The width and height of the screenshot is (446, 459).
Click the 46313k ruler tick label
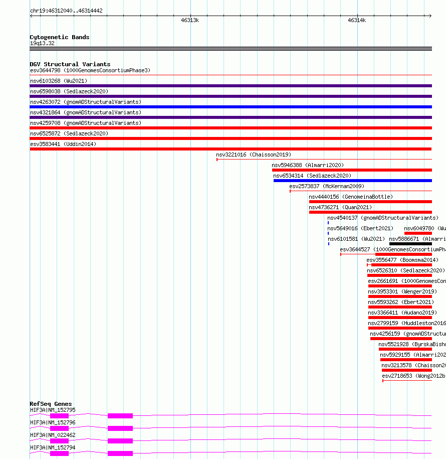(x=190, y=20)
